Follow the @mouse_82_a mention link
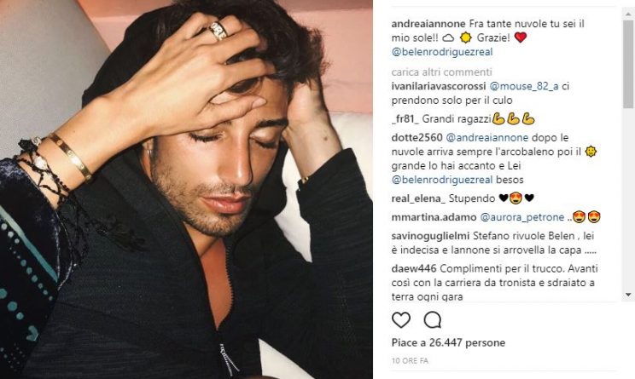Image resolution: width=635 pixels, height=379 pixels. (524, 86)
